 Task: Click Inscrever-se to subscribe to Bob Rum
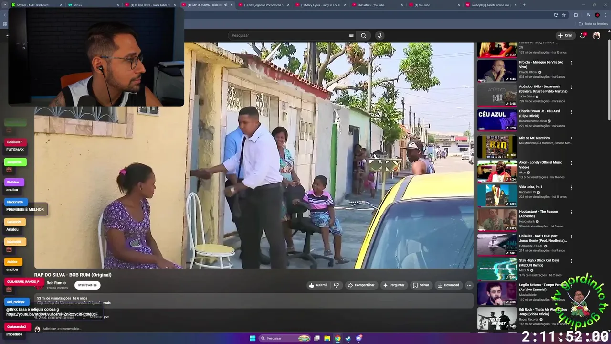click(87, 285)
